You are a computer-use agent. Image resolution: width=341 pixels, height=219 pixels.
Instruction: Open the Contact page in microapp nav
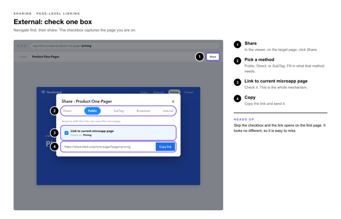189,92
